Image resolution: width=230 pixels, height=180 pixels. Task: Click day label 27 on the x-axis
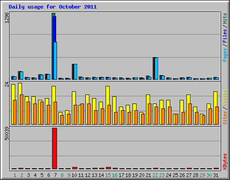coord(189,175)
